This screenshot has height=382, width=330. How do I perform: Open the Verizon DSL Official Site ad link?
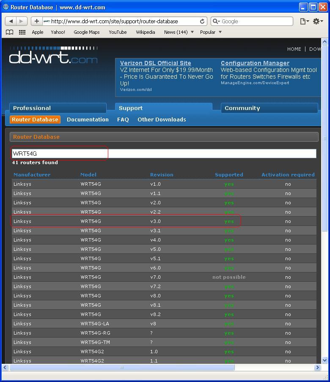tap(156, 63)
